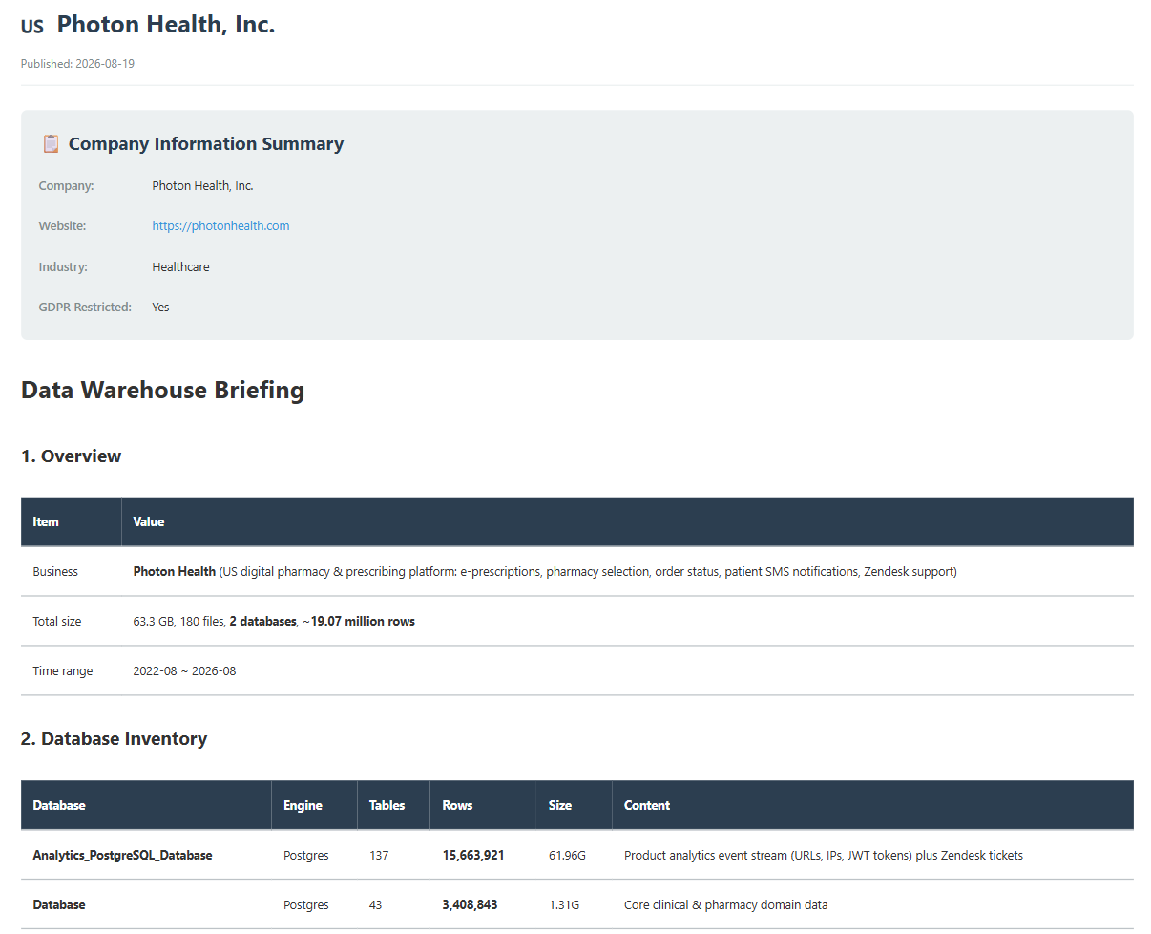1151x934 pixels.
Task: Select the 3,408,843 rows value
Action: [471, 905]
